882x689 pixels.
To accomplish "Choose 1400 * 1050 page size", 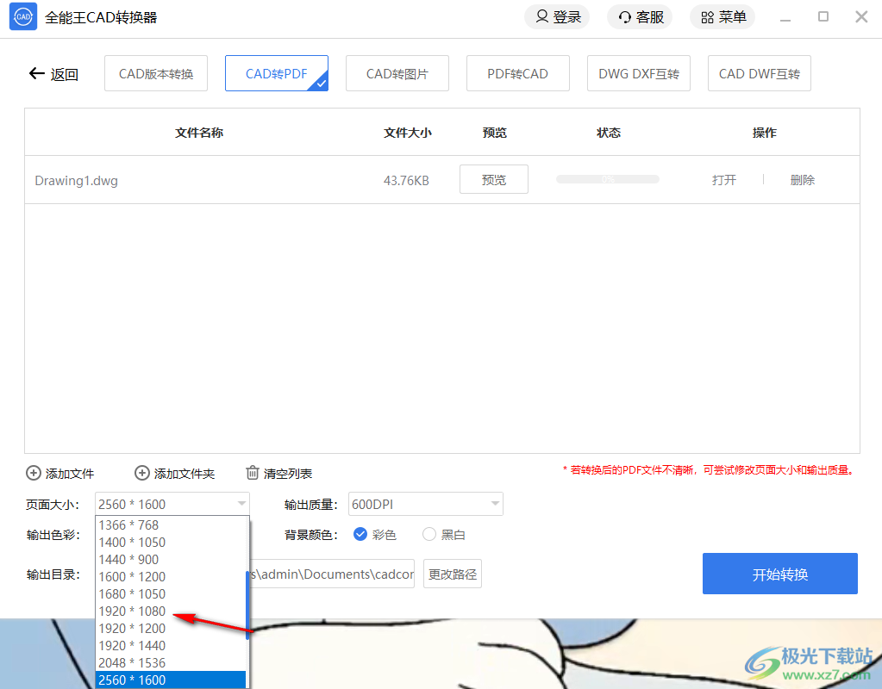I will click(171, 543).
